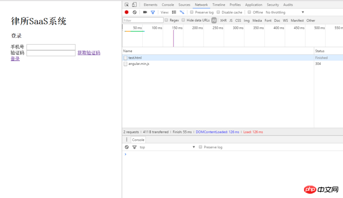Click the 获取验证码 link
This screenshot has width=343, height=198.
pos(89,53)
